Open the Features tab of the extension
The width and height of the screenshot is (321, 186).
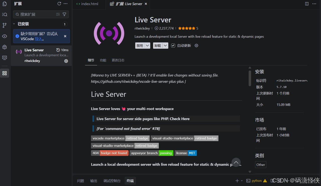coord(103,60)
